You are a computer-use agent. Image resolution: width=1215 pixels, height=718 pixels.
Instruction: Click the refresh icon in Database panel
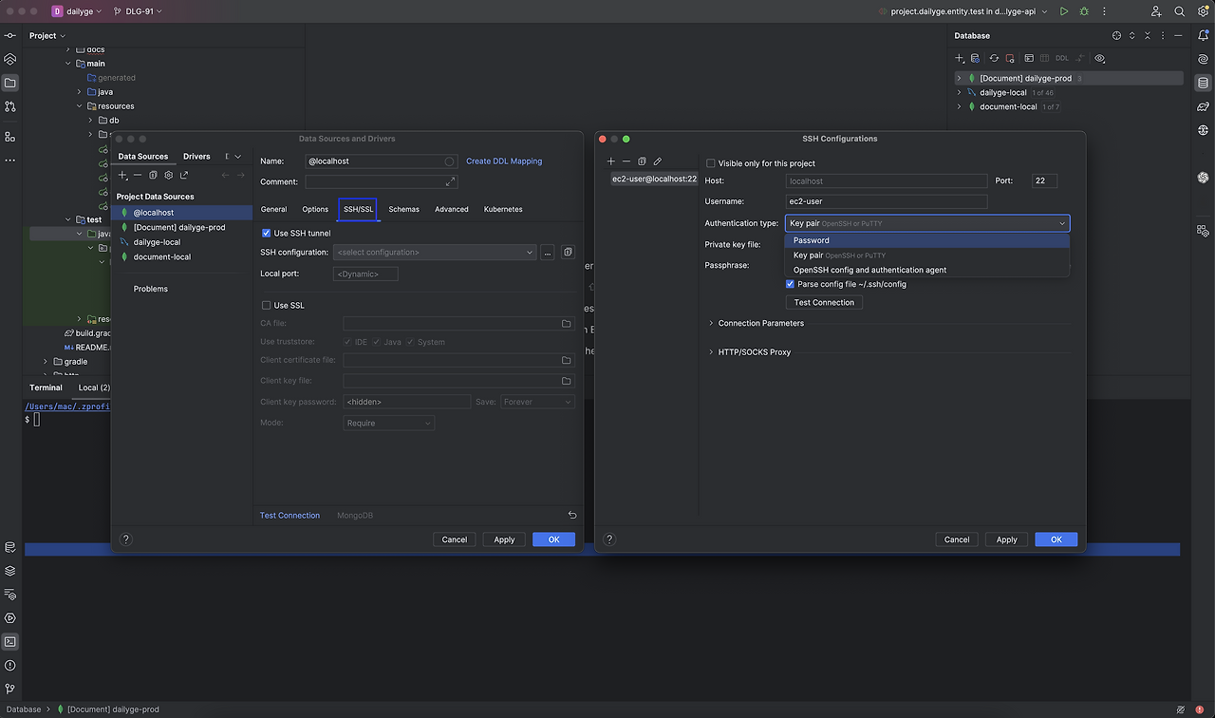pyautogui.click(x=994, y=59)
